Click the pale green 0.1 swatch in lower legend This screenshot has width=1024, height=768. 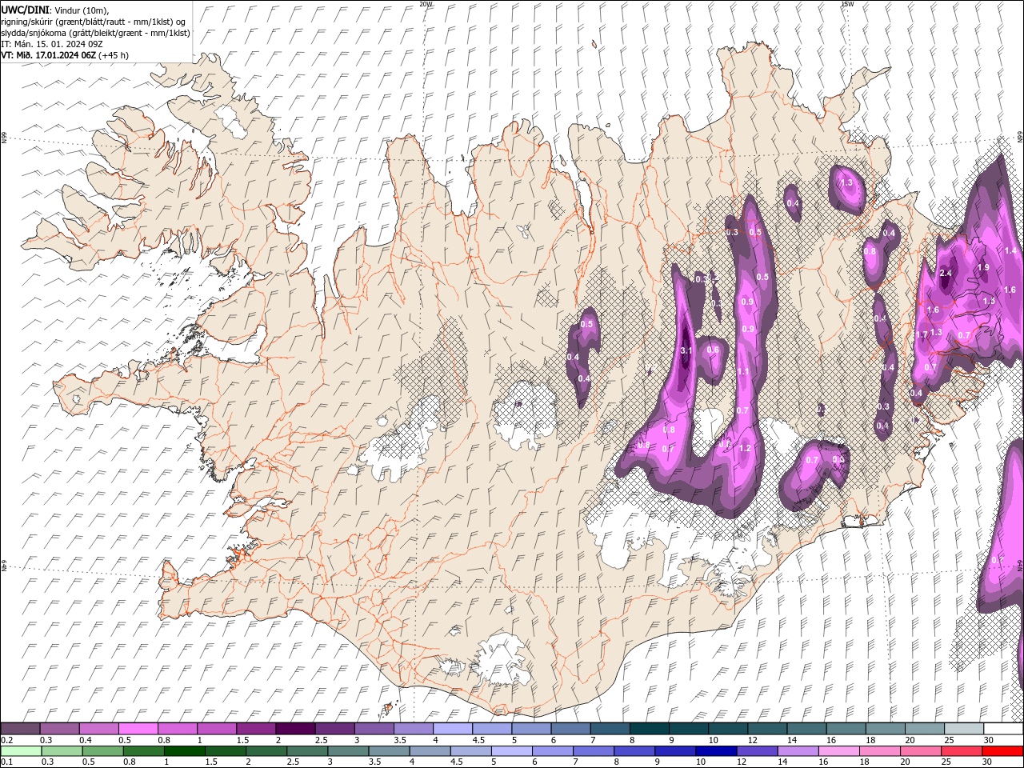21,751
